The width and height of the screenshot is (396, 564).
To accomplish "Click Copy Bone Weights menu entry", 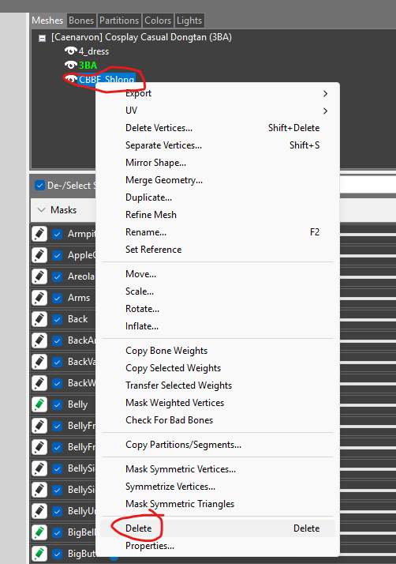I will tap(218, 351).
